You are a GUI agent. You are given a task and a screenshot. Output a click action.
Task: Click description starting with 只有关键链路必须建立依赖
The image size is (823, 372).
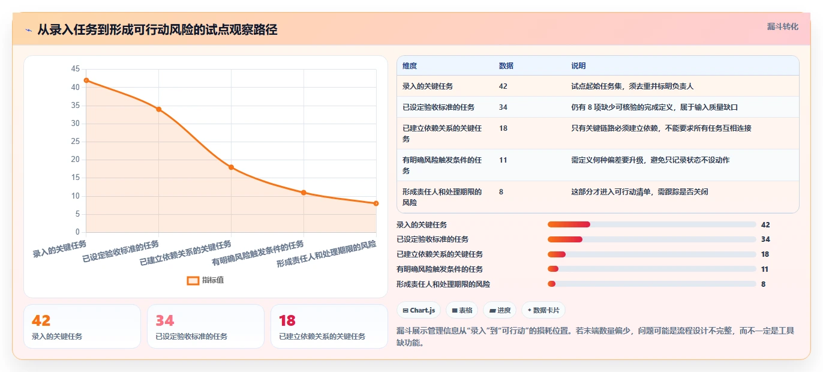click(661, 128)
